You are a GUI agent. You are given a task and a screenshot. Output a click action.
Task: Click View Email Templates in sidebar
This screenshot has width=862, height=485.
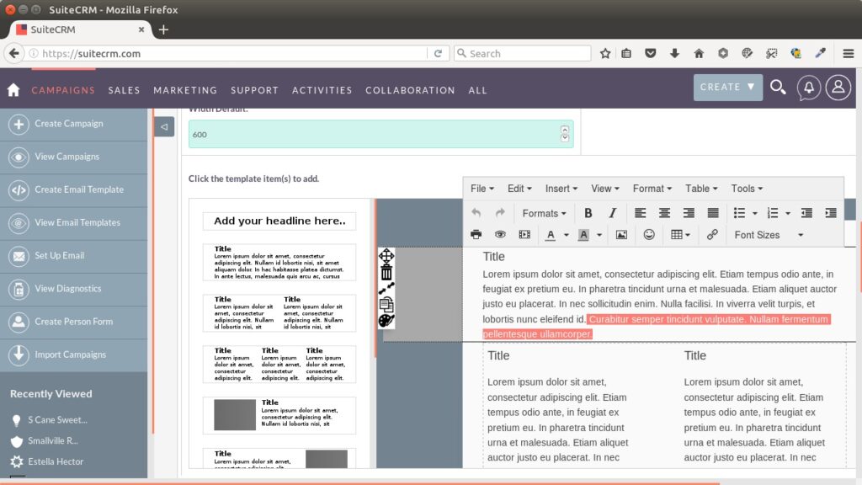(77, 222)
